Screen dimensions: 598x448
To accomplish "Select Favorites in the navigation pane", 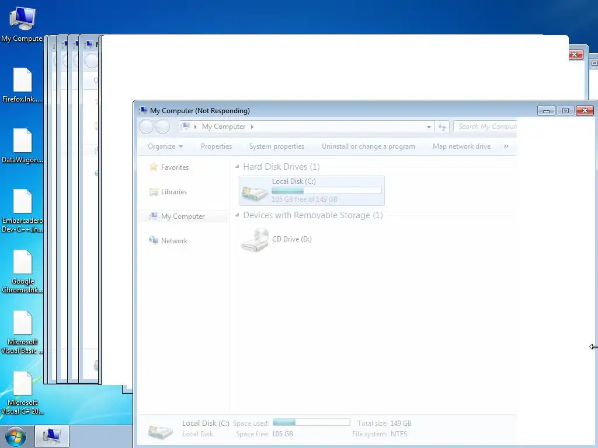I will click(175, 167).
